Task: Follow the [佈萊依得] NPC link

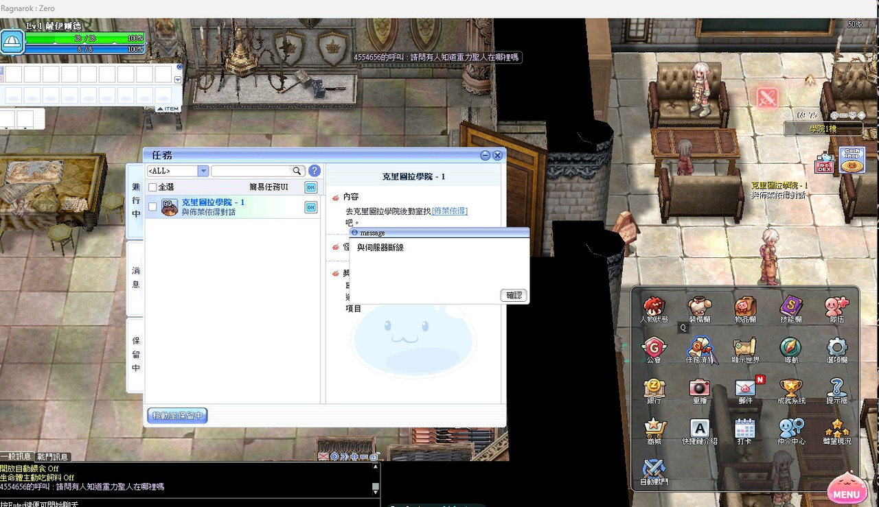Action: pos(450,211)
